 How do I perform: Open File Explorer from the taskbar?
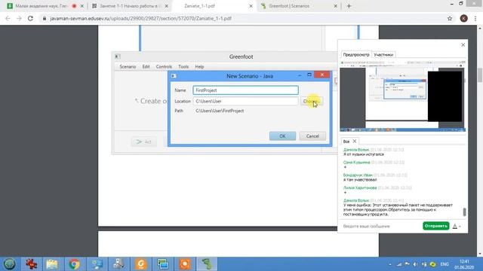coord(52,264)
